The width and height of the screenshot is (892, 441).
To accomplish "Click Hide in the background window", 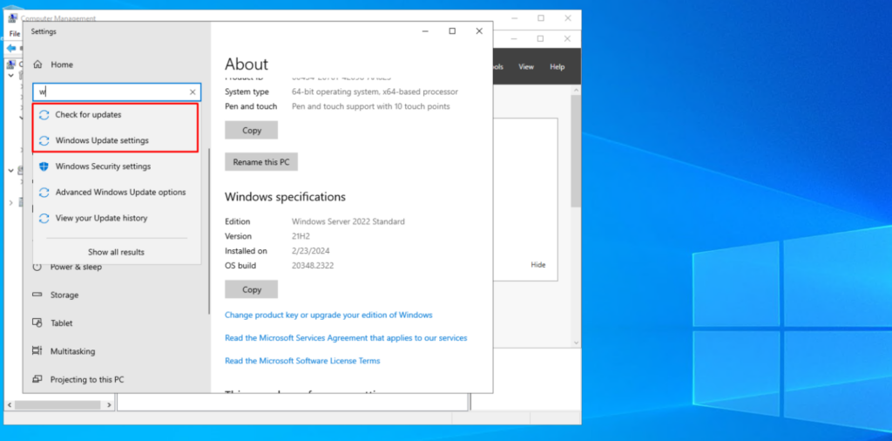I will pos(538,265).
